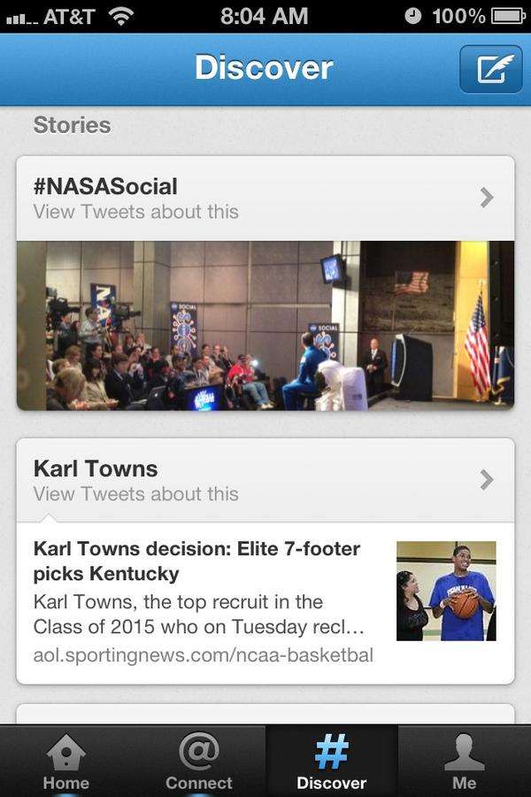Expand Karl Towns story chevron arrow
This screenshot has height=797, width=531.
point(486,480)
